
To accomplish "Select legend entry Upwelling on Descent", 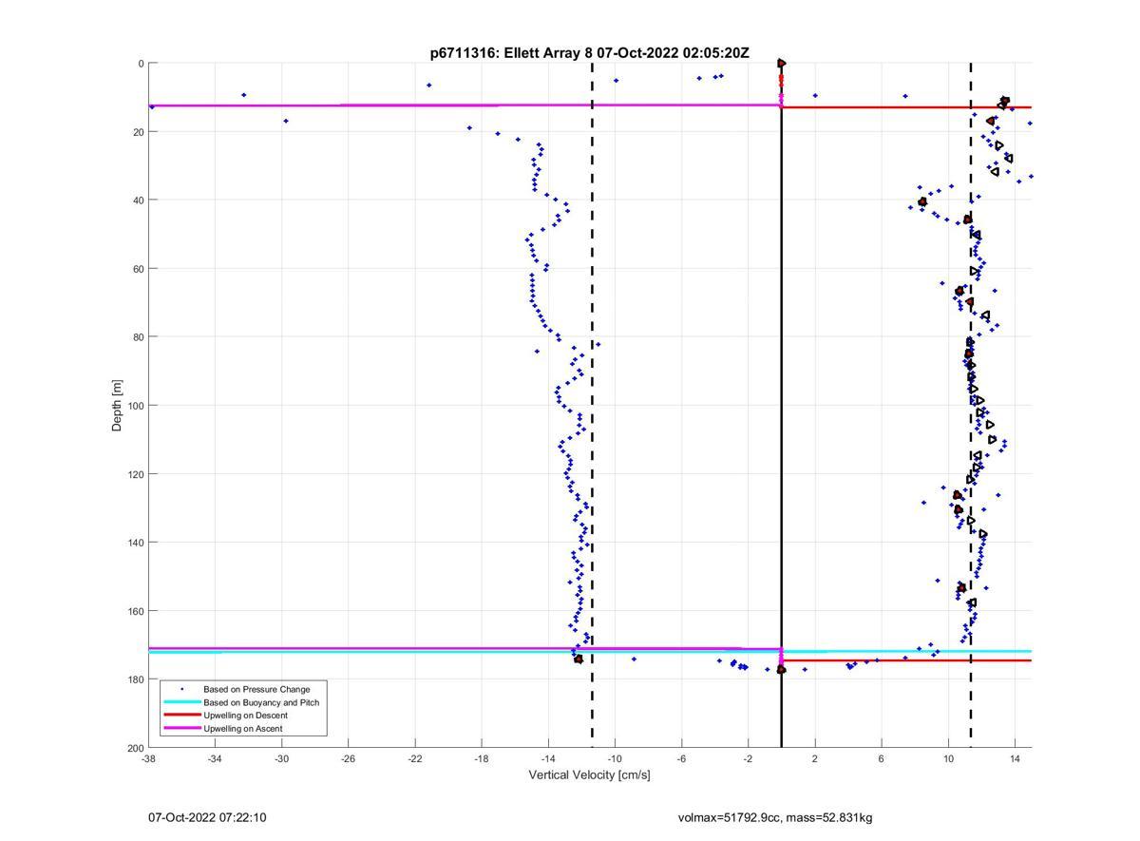I will [x=245, y=716].
